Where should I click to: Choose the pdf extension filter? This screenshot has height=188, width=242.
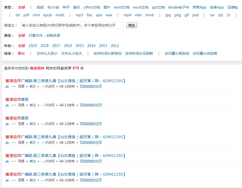(x=26, y=15)
